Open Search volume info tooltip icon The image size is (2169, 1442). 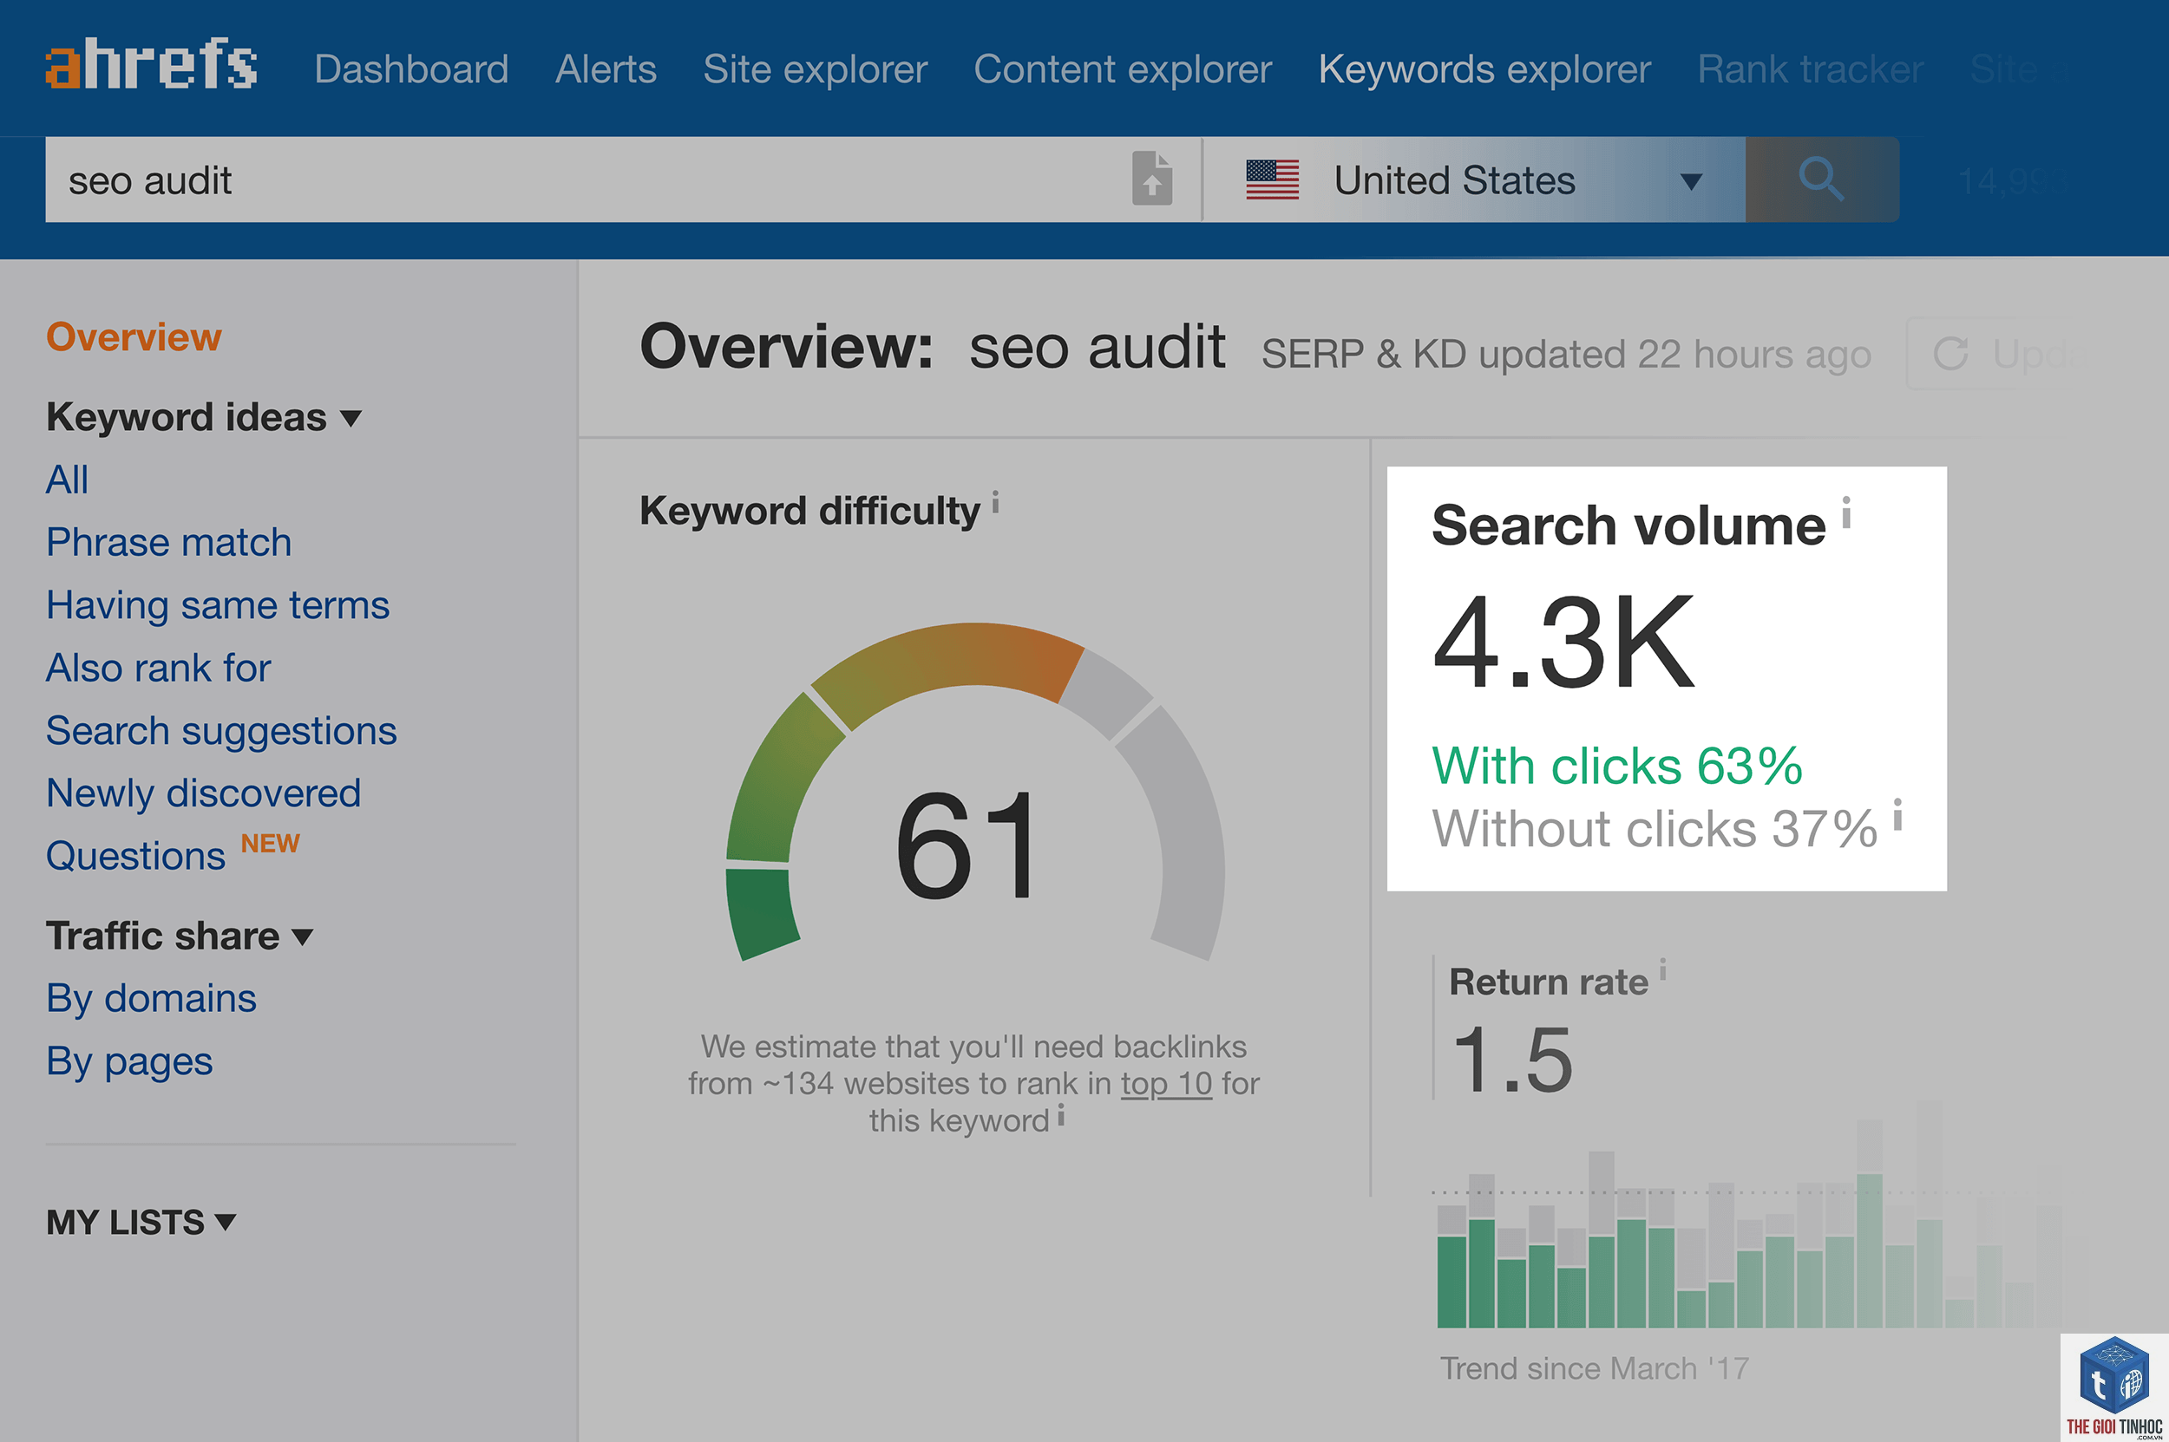pos(1846,513)
